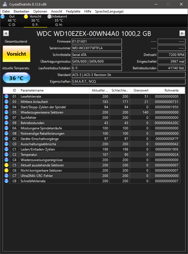Image resolution: width=188 pixels, height=254 pixels.
Task: Click the Rohwerte column header
Action: pyautogui.click(x=165, y=90)
